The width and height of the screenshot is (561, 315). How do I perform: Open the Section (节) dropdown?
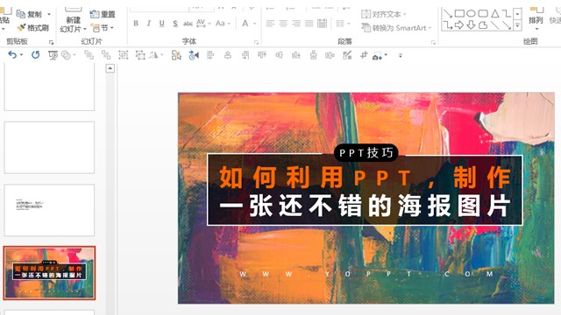103,27
